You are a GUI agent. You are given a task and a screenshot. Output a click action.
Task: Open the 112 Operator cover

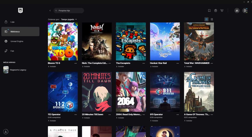[63, 92]
